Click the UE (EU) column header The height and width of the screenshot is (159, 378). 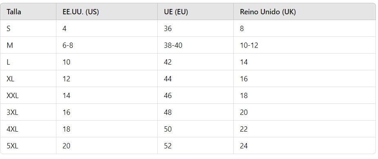[x=195, y=11]
